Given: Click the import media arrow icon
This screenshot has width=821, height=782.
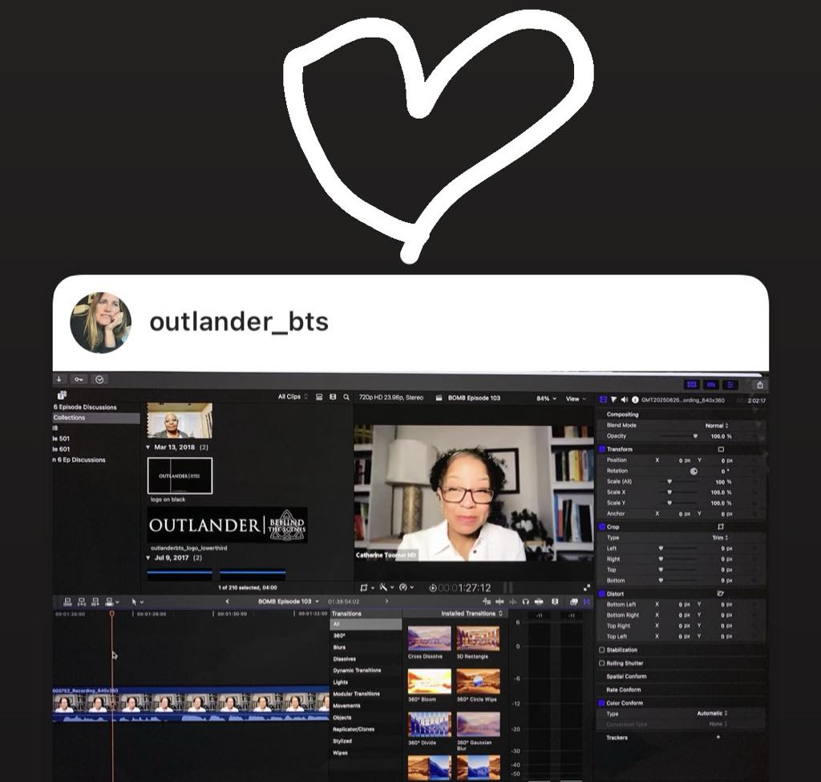Looking at the screenshot, I should pyautogui.click(x=59, y=379).
